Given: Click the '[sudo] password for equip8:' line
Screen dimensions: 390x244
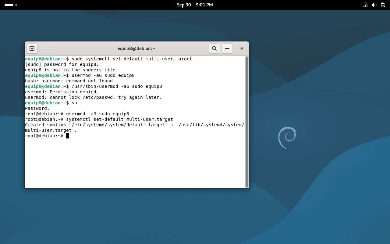Looking at the screenshot, I should [62, 64].
